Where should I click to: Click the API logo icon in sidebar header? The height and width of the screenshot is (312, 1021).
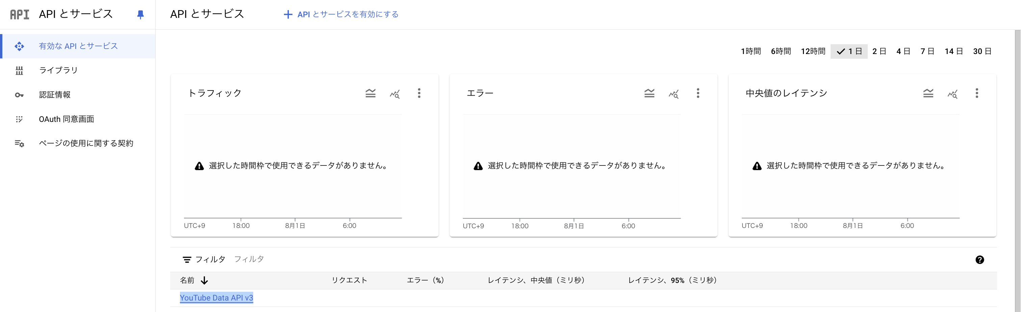[20, 14]
